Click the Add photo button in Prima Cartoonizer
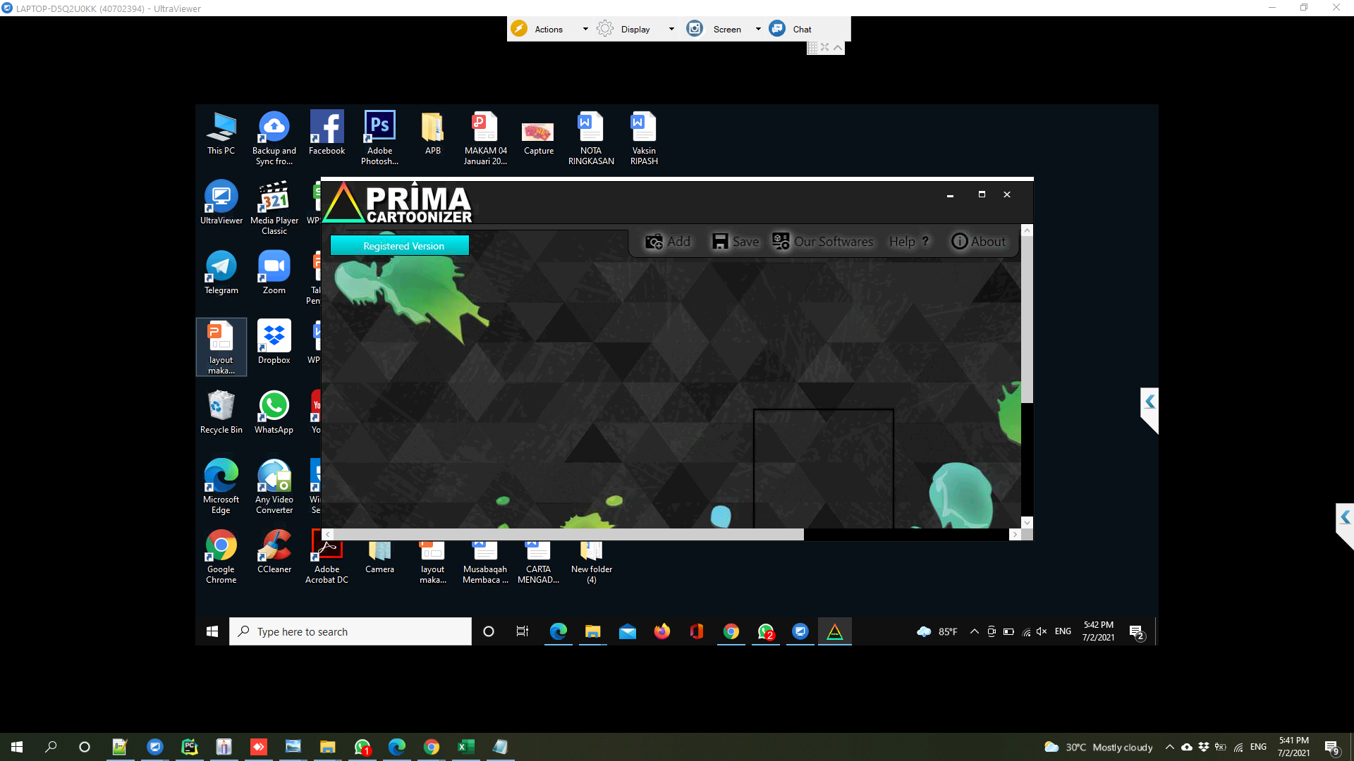This screenshot has height=761, width=1354. [x=667, y=242]
